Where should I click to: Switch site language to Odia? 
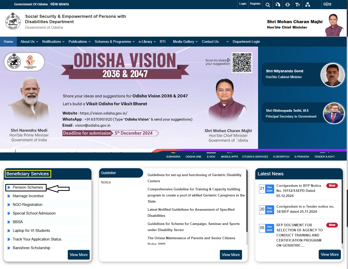click(x=327, y=4)
